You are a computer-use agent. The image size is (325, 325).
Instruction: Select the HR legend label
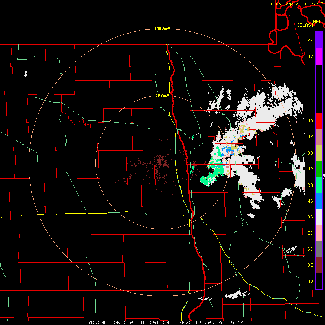(310, 169)
